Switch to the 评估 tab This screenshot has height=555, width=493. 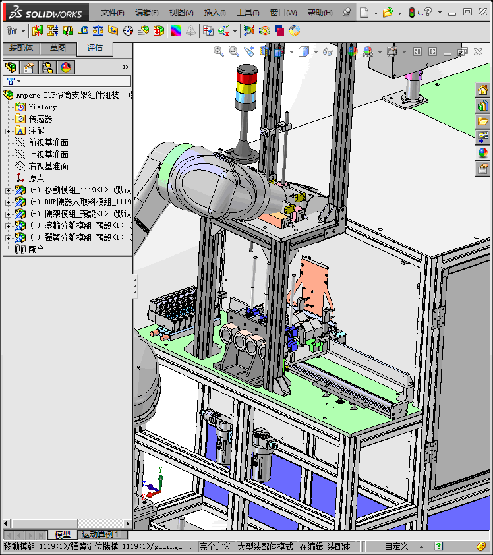(95, 48)
